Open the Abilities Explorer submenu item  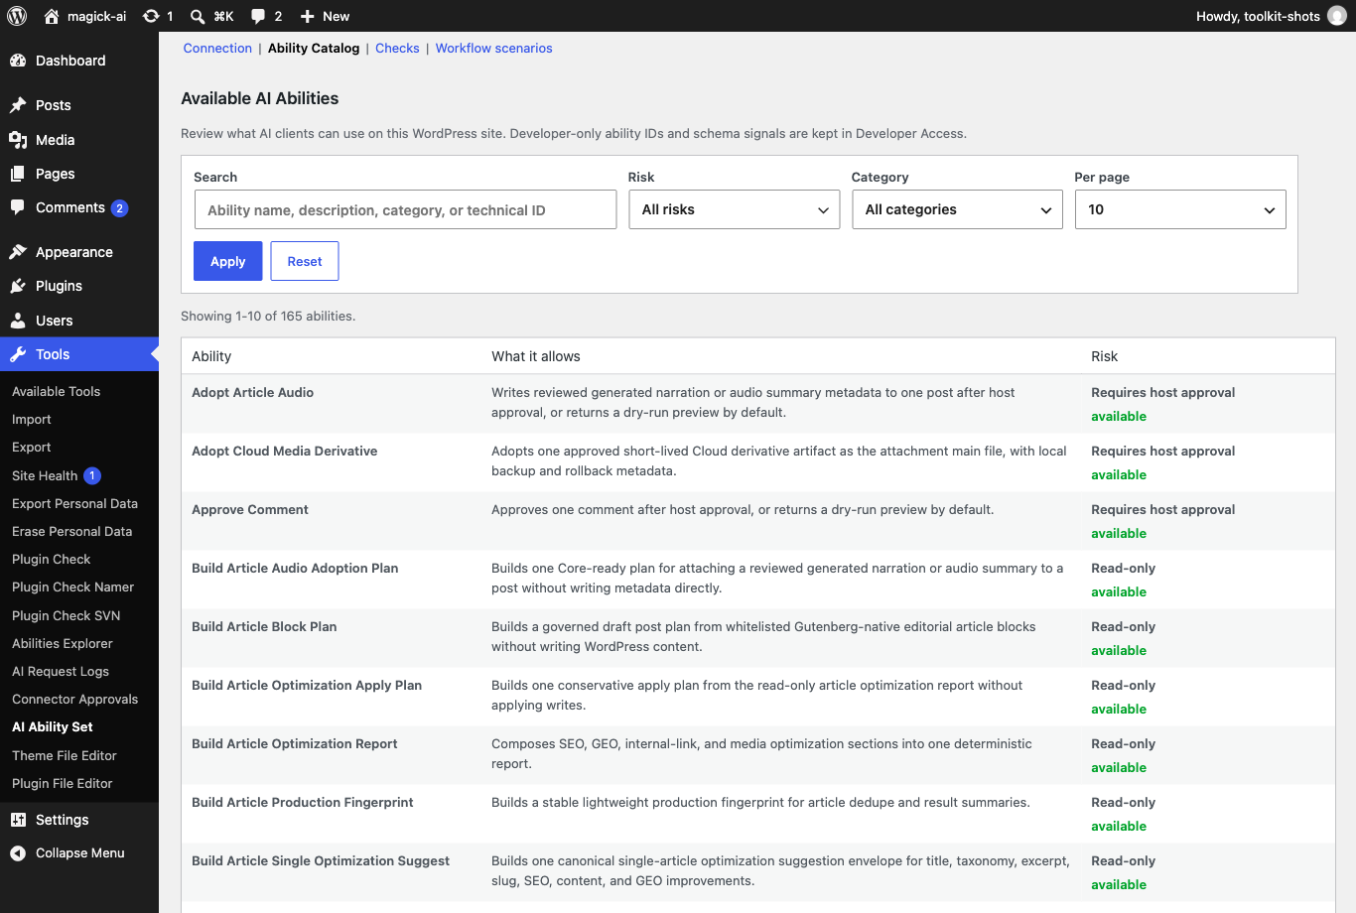click(x=63, y=643)
